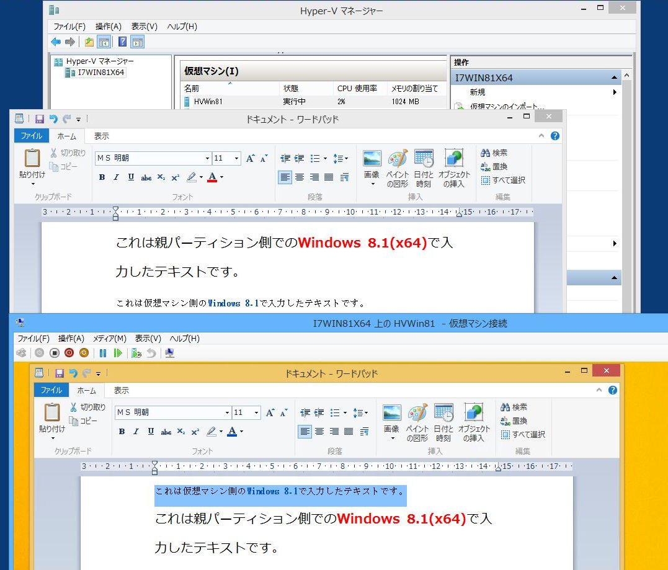This screenshot has height=570, width=668.
Task: Click すべて選択 in the VM WordPad
Action: [x=523, y=434]
